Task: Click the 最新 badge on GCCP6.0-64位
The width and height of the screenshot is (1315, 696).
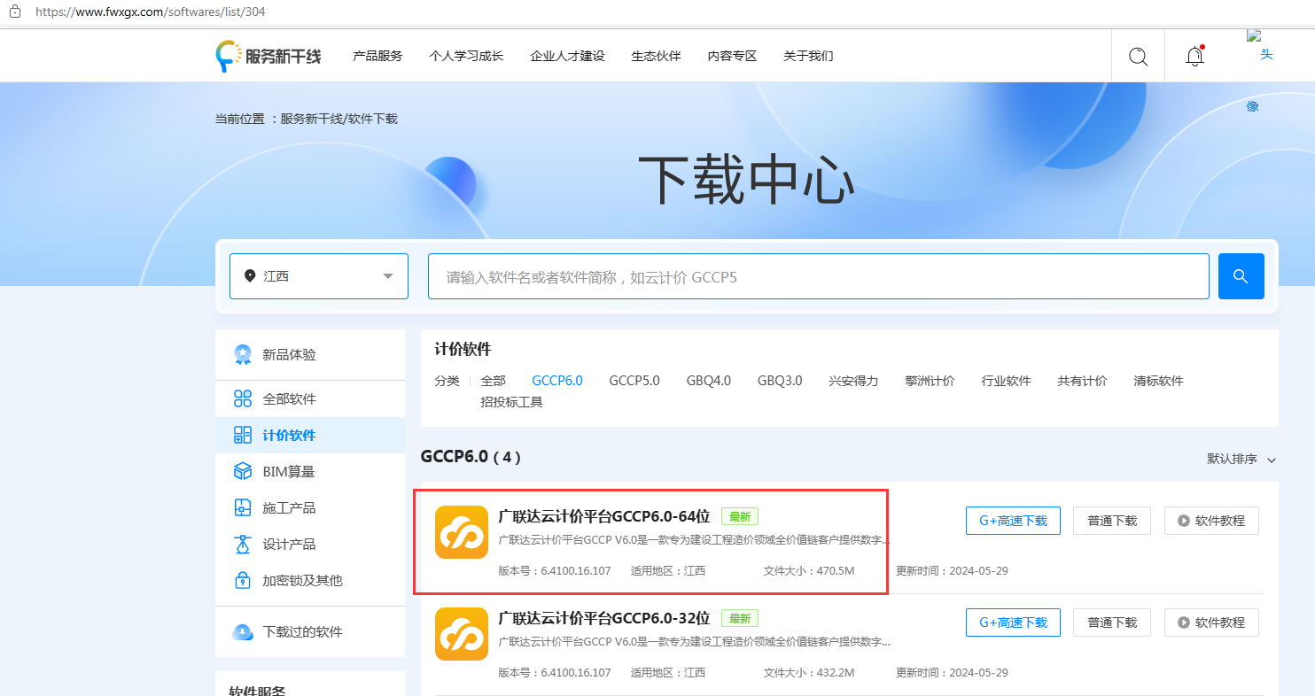Action: (740, 517)
